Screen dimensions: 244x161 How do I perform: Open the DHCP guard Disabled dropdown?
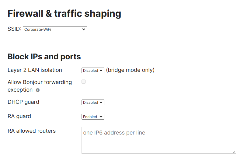pyautogui.click(x=93, y=102)
